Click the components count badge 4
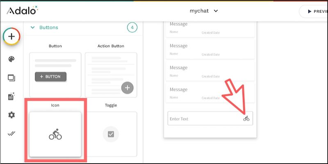The height and width of the screenshot is (164, 328). point(132,27)
